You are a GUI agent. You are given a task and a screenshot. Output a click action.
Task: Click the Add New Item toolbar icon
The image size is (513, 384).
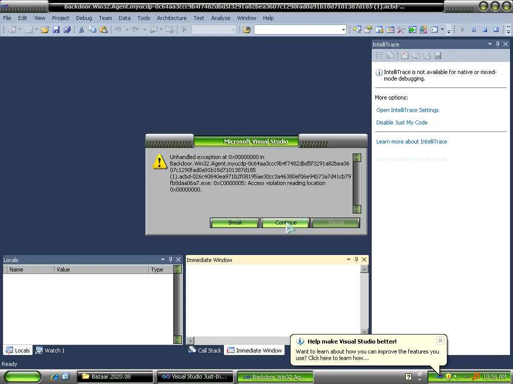(29, 29)
